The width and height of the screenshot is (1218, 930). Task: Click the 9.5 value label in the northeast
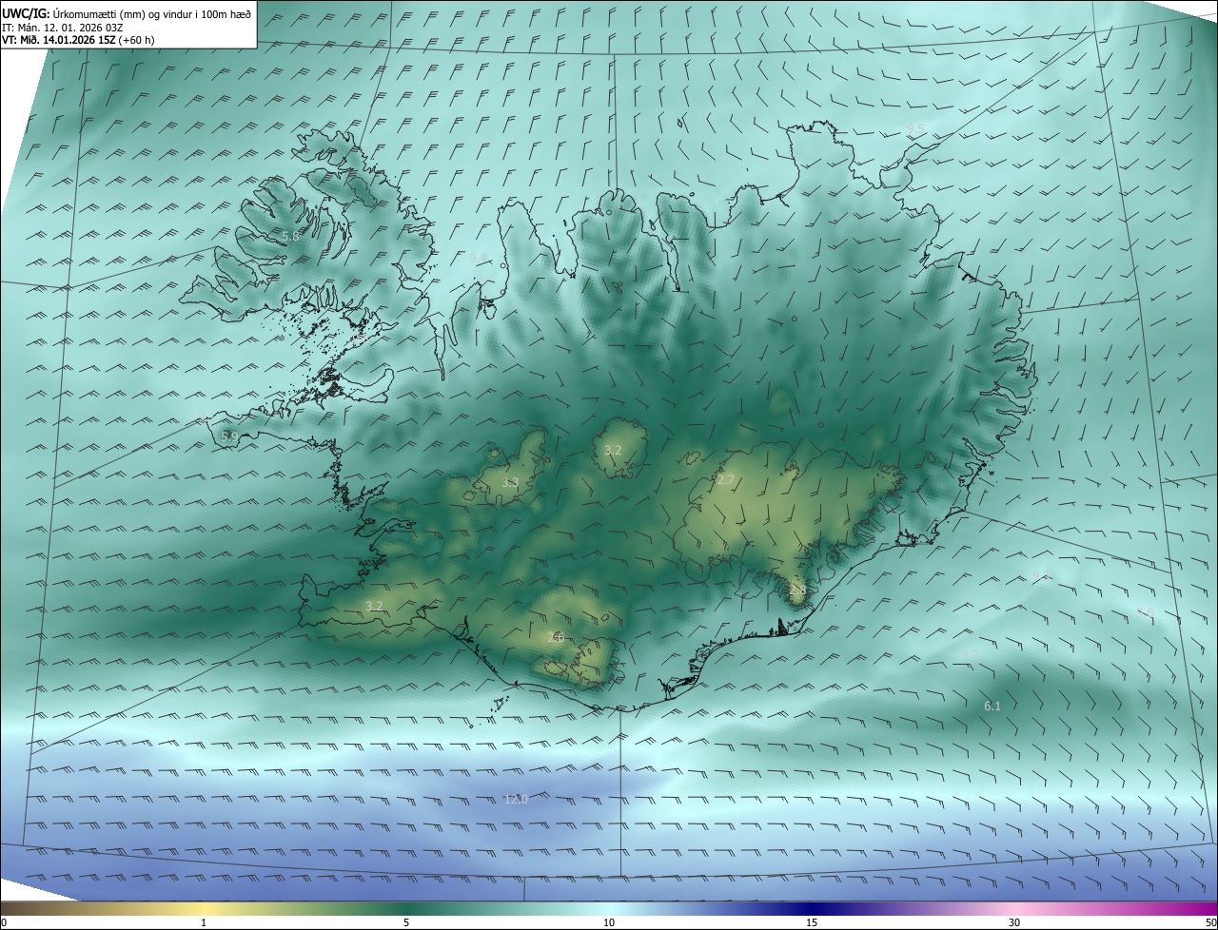pos(915,128)
